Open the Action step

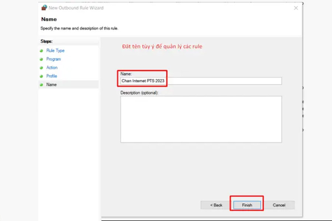(x=52, y=67)
